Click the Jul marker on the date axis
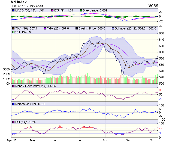The height and width of the screenshot is (146, 169). click(80, 140)
